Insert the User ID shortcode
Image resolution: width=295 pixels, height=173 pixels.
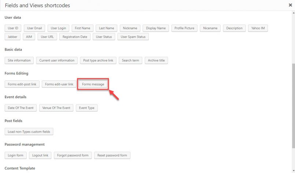click(13, 28)
